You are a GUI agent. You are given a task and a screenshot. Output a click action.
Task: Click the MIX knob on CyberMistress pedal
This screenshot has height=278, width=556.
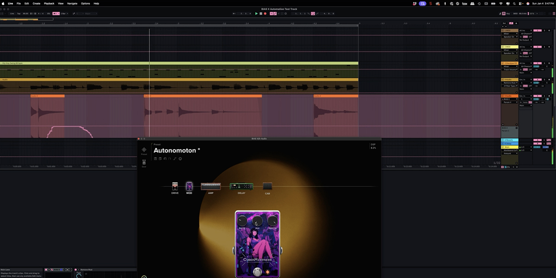(x=257, y=221)
